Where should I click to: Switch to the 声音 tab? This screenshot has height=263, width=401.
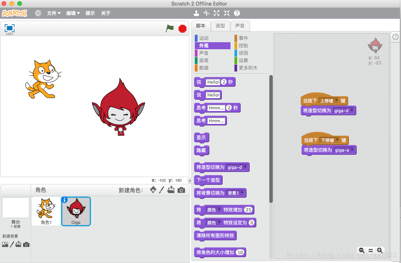[x=240, y=26]
